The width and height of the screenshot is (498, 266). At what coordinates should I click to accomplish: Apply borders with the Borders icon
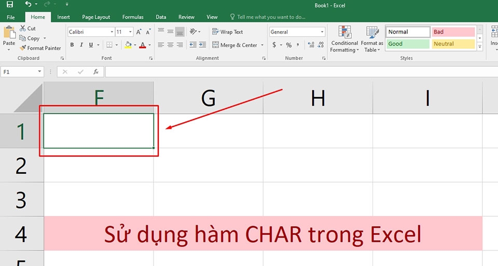[x=109, y=45]
